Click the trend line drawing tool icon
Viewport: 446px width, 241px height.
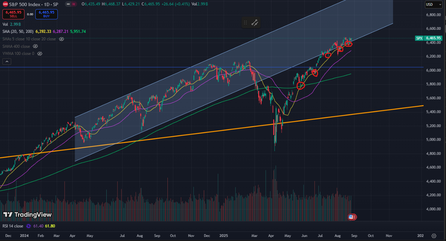point(255,23)
